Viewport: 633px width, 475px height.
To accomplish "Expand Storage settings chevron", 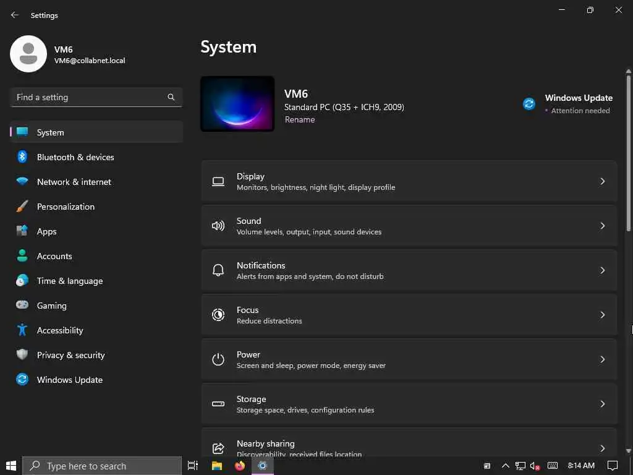I will tap(602, 404).
